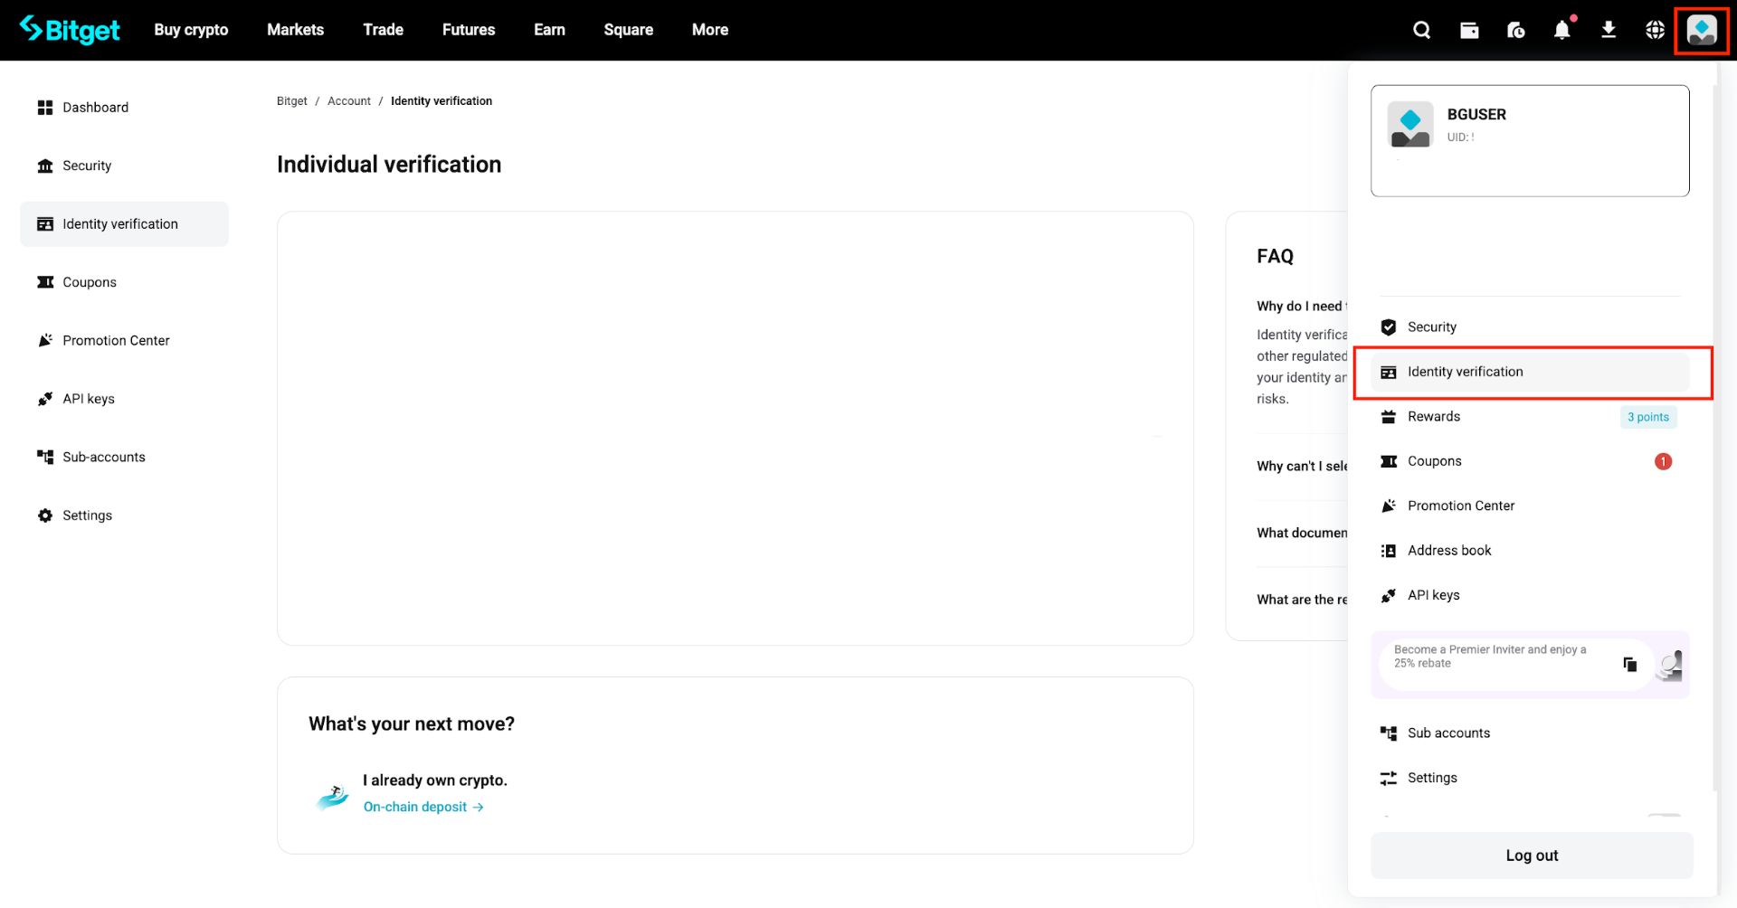Click the Dashboard grid icon in sidebar
Image resolution: width=1737 pixels, height=908 pixels.
45,108
